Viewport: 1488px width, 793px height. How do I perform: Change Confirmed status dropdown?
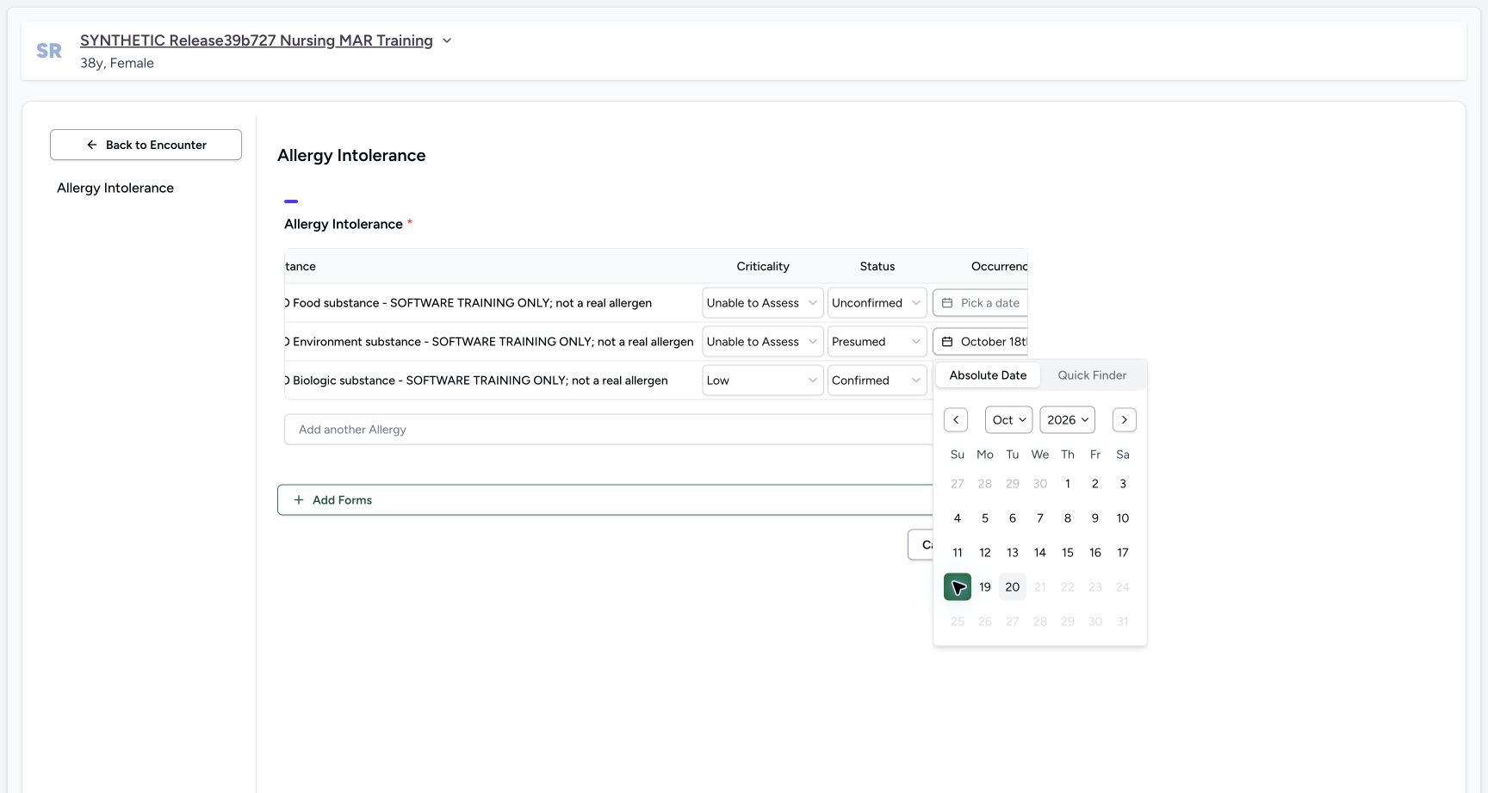(x=877, y=381)
